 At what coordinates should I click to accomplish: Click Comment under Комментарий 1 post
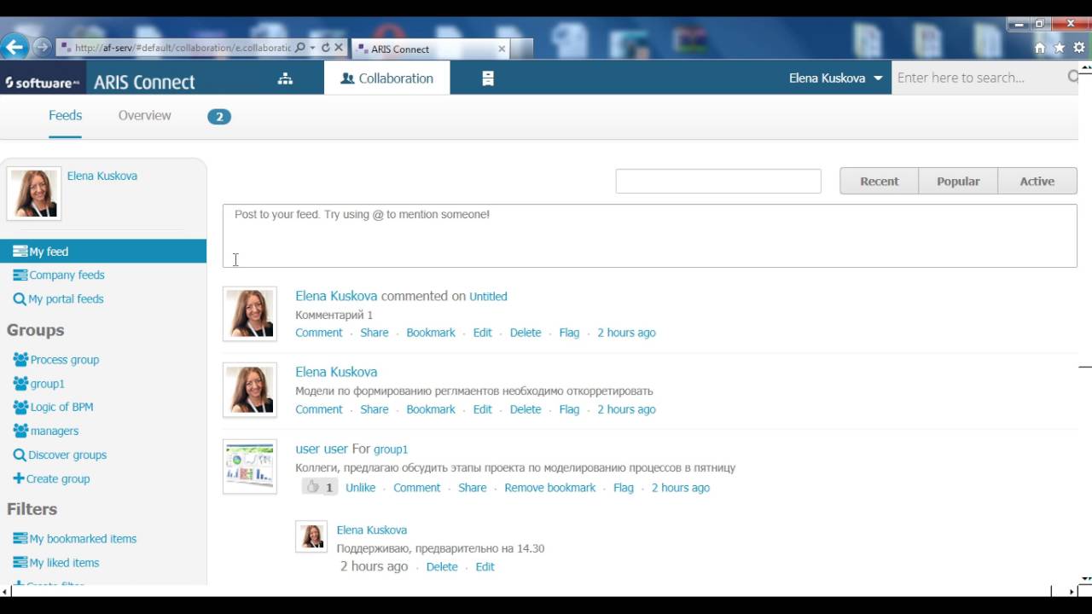[x=318, y=333]
